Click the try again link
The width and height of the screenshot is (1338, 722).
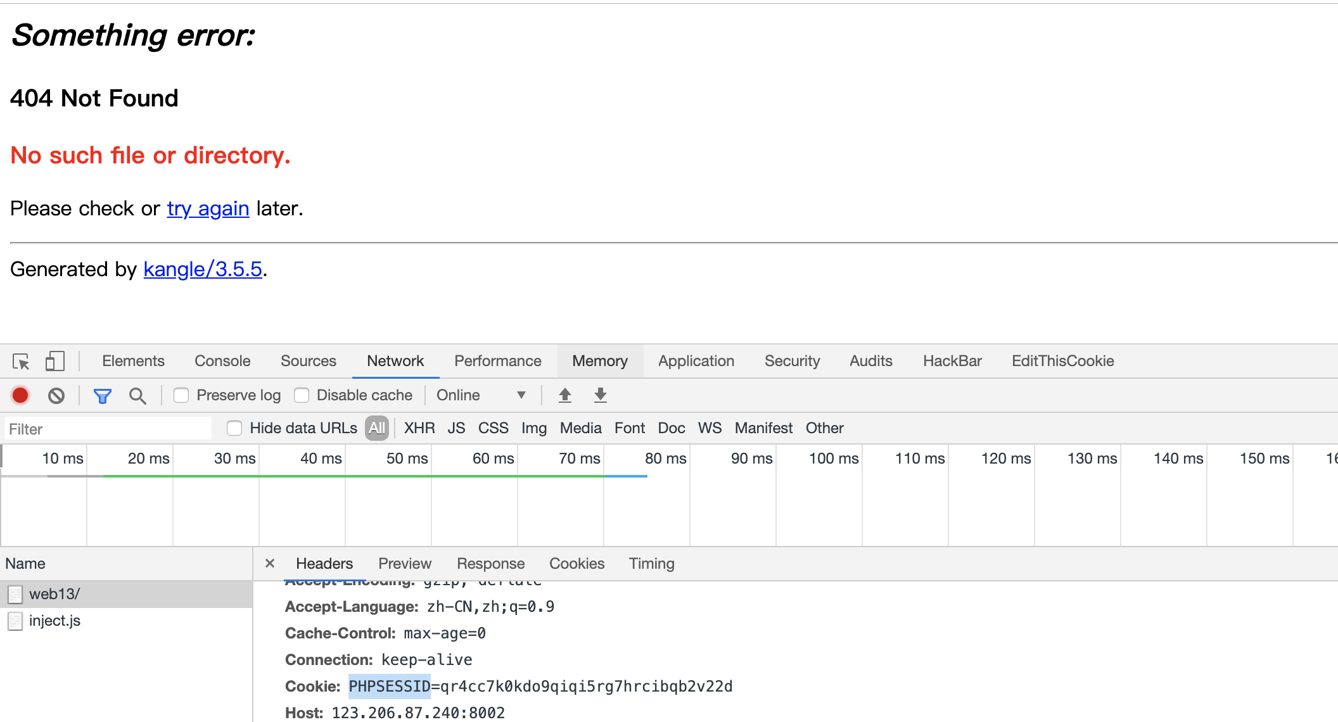[208, 208]
